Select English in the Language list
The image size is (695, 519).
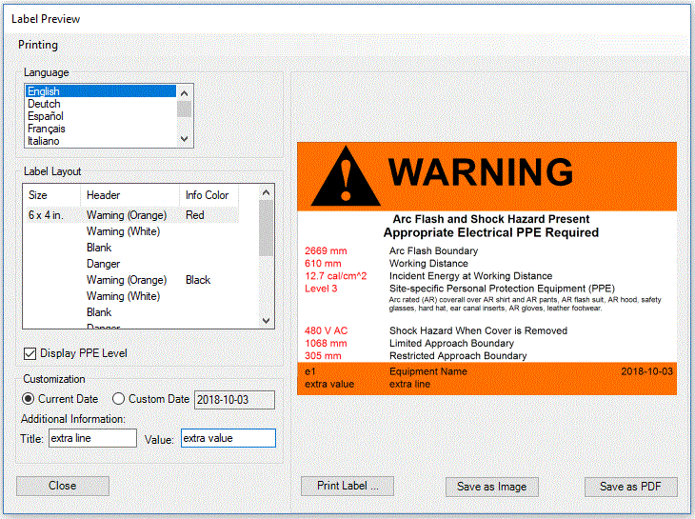point(101,91)
